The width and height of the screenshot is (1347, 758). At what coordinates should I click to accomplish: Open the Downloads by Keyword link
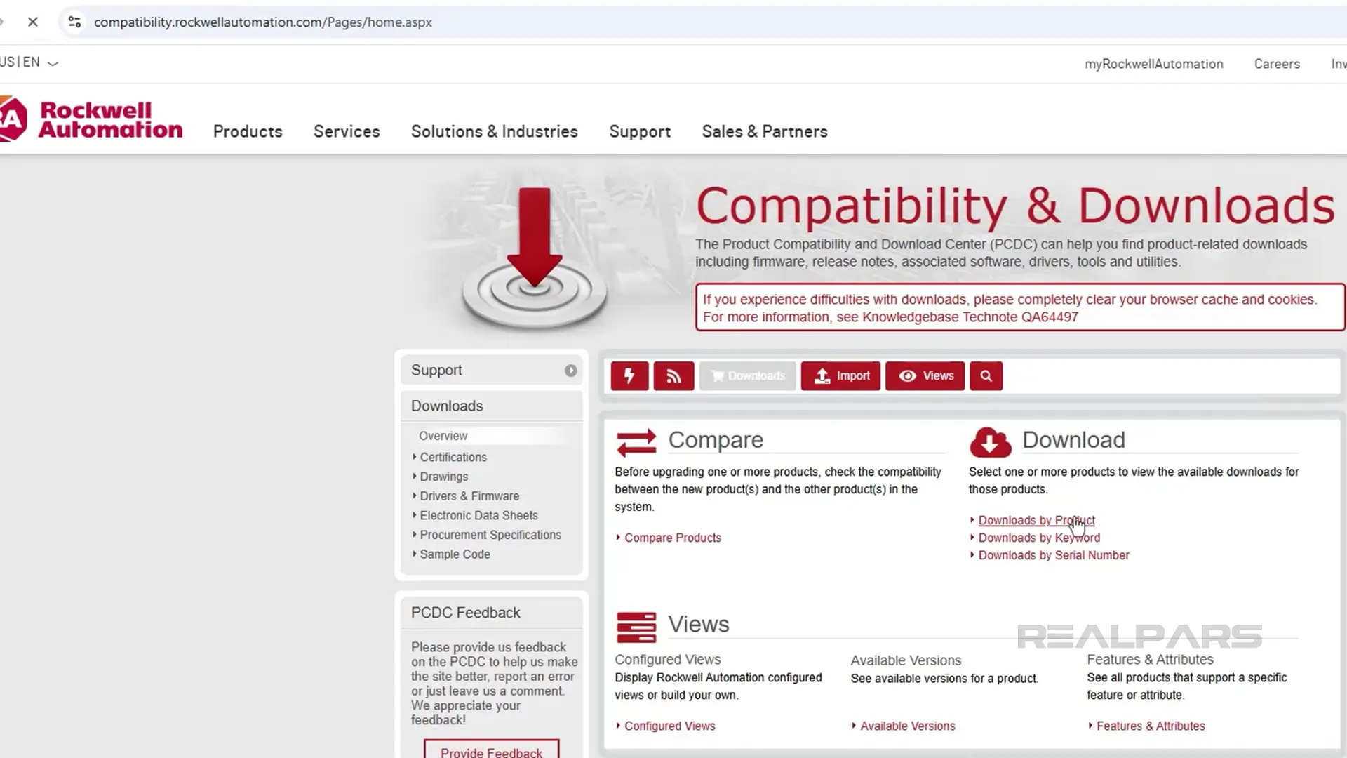click(1039, 538)
